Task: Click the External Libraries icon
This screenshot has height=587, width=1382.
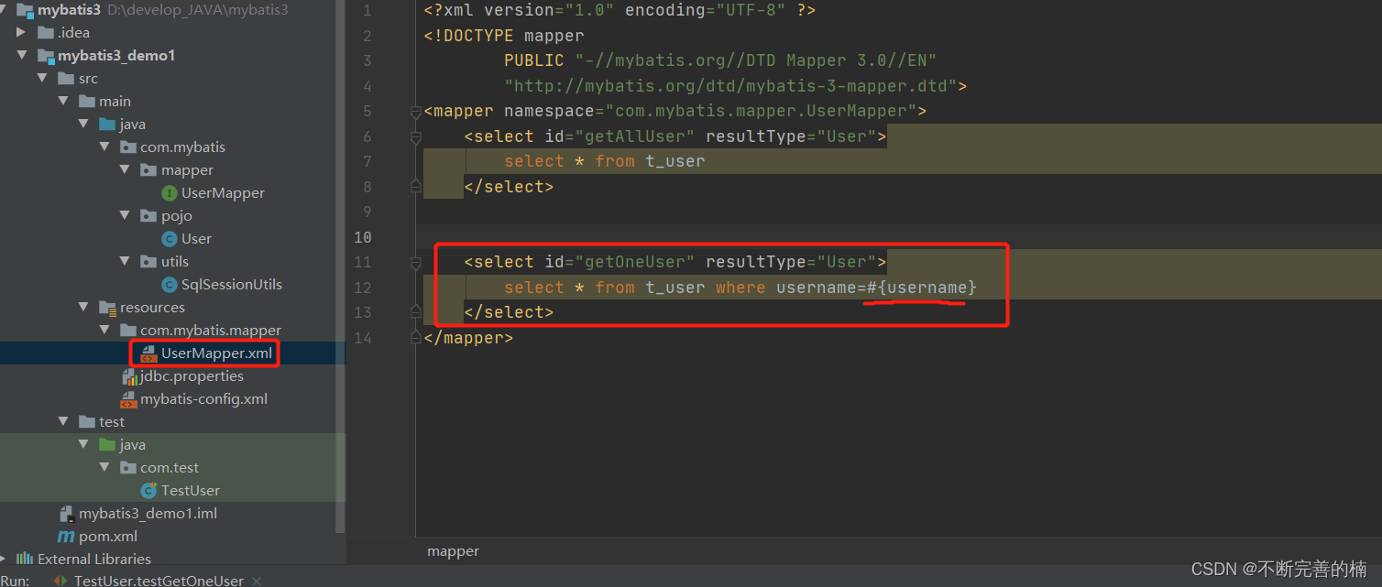Action: (25, 559)
